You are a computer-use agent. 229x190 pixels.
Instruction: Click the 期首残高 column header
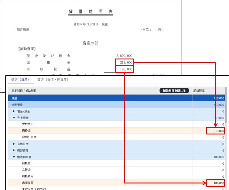(x=199, y=91)
